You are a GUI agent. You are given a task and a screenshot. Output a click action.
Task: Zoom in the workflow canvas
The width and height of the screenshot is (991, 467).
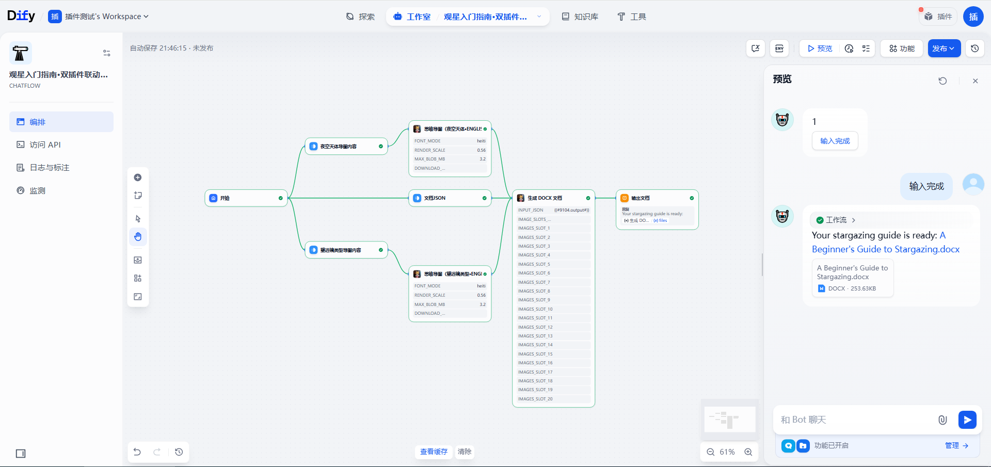(x=748, y=452)
